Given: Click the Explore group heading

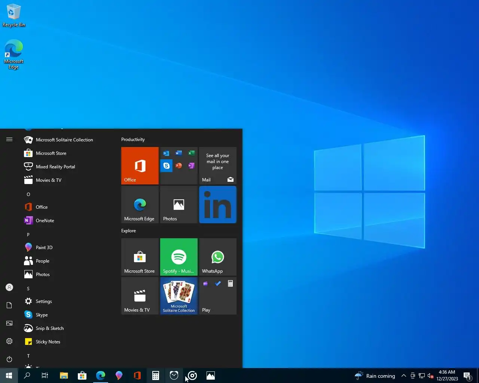Looking at the screenshot, I should point(128,231).
